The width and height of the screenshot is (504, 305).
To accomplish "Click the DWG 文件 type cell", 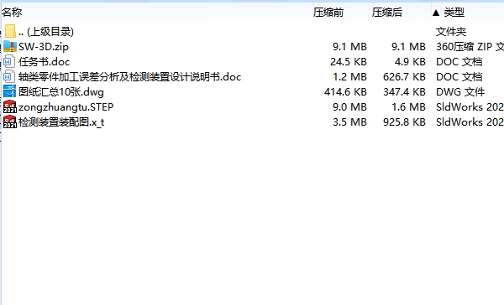I will point(460,91).
